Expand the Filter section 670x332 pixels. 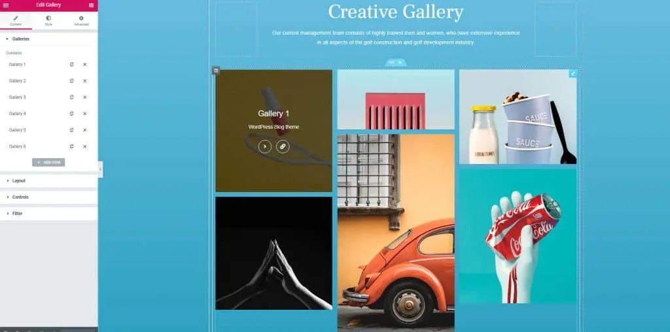click(48, 213)
